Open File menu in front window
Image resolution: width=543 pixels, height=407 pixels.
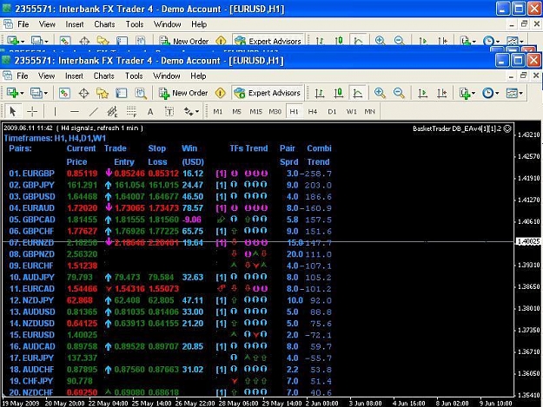tap(23, 75)
